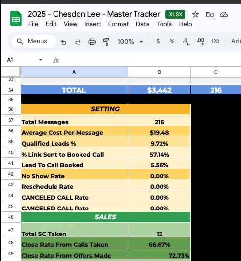Screen dimensions: 241x261
Task: Click the move to folder icon
Action: click(x=210, y=15)
